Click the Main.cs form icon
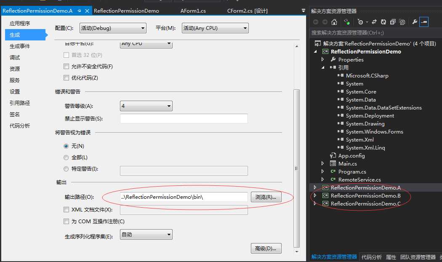The height and width of the screenshot is (262, 442). coord(333,163)
